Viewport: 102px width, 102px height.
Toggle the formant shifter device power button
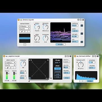coord(75,56)
